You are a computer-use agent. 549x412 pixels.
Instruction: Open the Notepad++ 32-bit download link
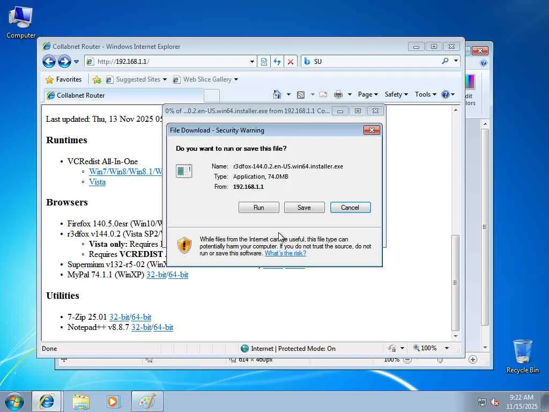(x=142, y=327)
